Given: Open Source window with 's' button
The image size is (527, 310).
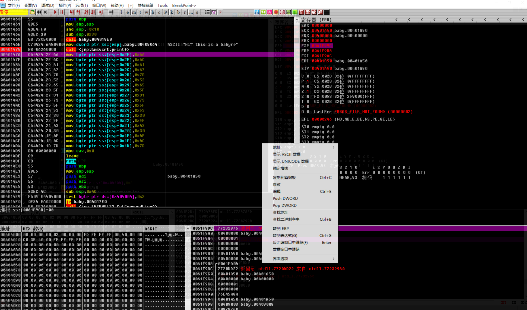Looking at the screenshot, I should (x=197, y=12).
